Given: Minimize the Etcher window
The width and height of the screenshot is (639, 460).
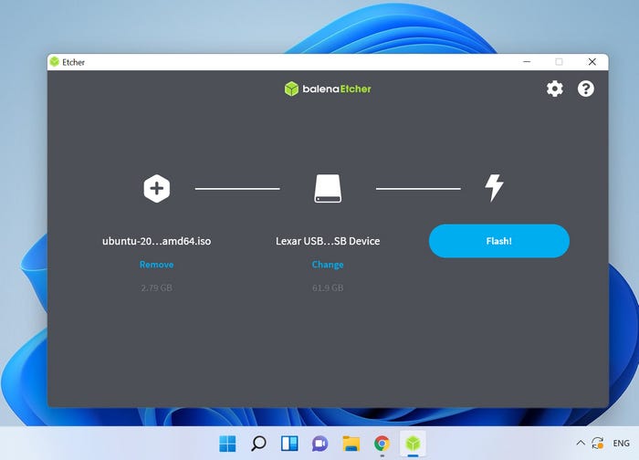Looking at the screenshot, I should [x=527, y=62].
